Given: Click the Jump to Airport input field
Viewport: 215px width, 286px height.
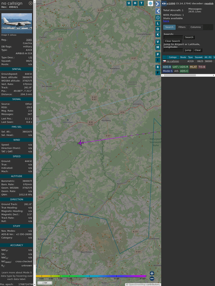Looking at the screenshot, I should pos(173,50).
